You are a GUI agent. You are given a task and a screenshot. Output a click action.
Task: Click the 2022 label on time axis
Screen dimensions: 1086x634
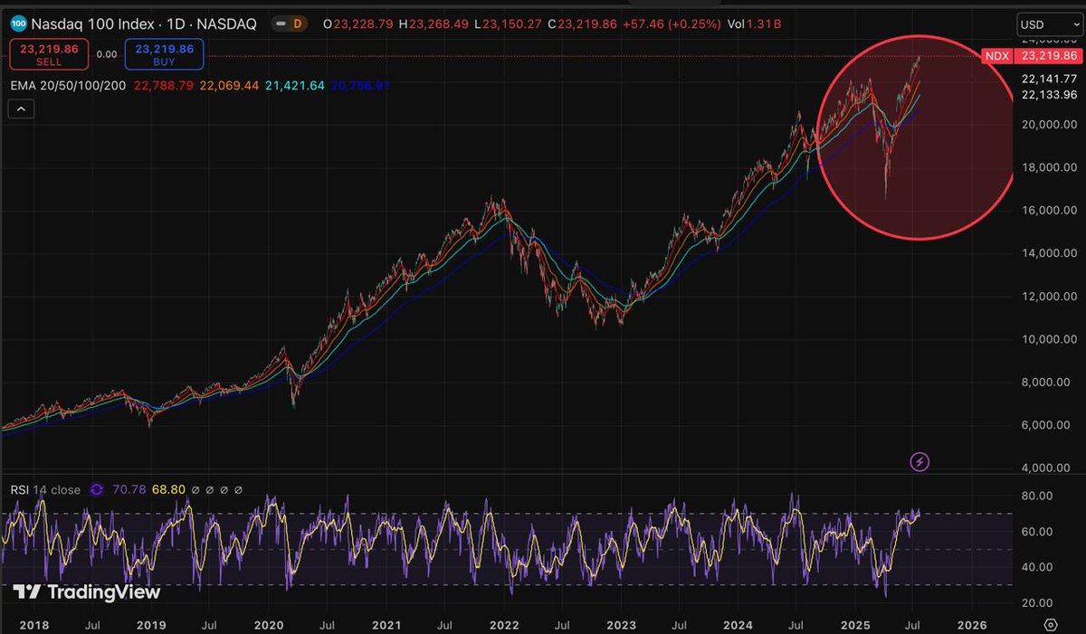pos(504,625)
